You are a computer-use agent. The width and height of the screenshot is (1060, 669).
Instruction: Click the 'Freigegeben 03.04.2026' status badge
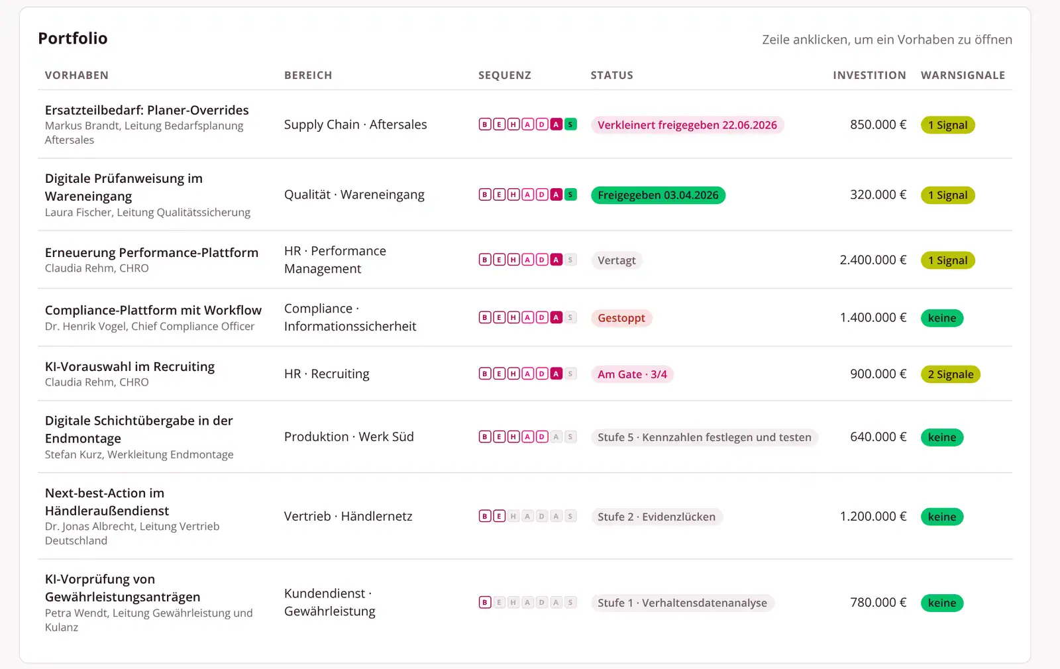(658, 195)
